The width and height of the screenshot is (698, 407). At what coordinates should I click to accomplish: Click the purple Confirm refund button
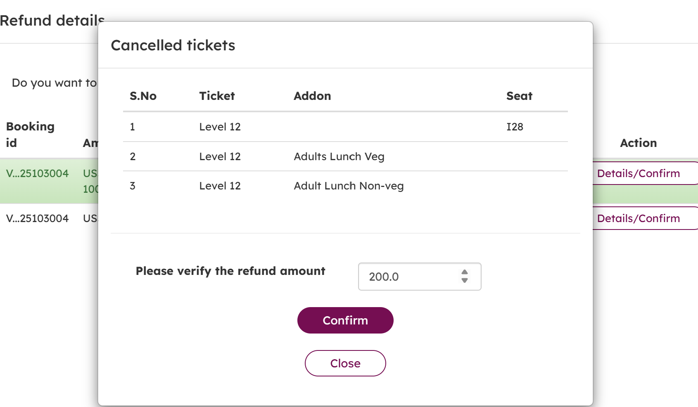pos(345,320)
